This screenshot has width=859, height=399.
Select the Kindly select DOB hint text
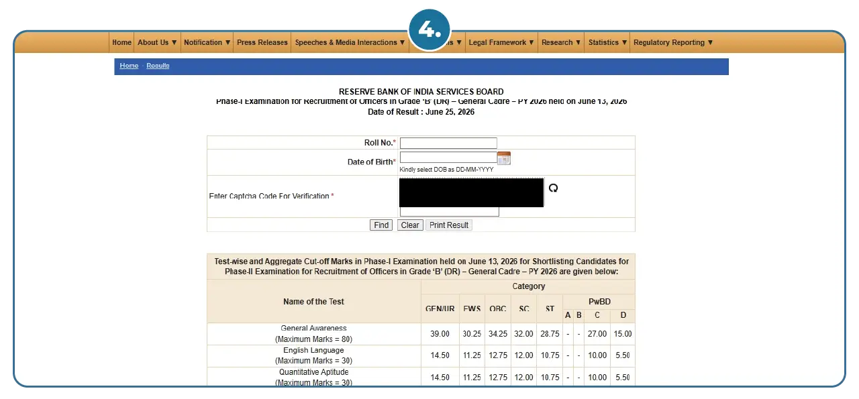point(446,170)
